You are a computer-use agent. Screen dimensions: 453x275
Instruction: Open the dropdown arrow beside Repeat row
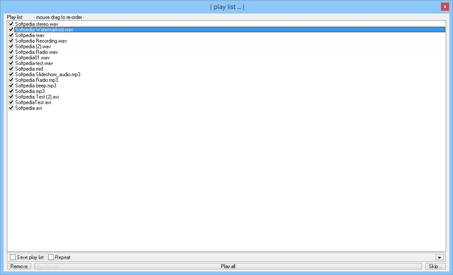pyautogui.click(x=439, y=257)
